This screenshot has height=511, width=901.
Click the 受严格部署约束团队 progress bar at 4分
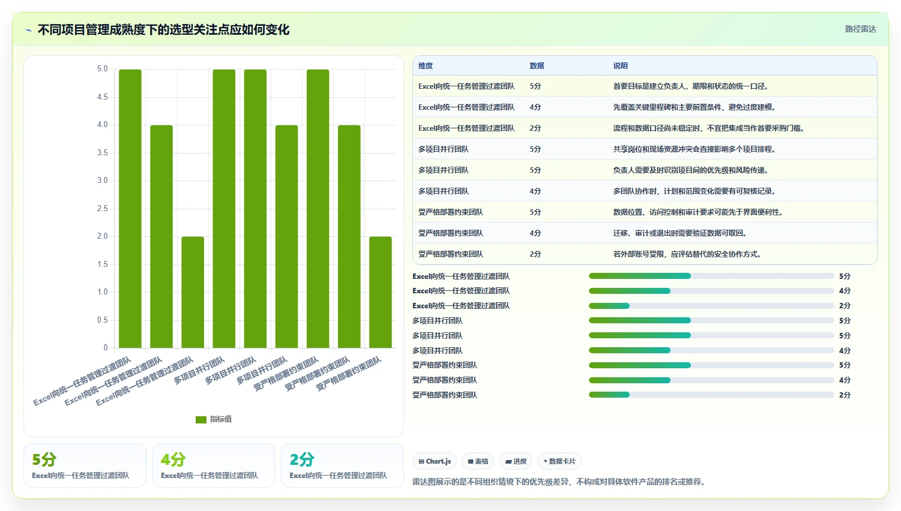tap(711, 380)
